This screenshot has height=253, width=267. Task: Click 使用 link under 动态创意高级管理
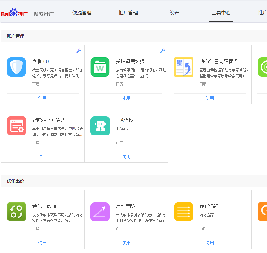pyautogui.click(x=210, y=98)
